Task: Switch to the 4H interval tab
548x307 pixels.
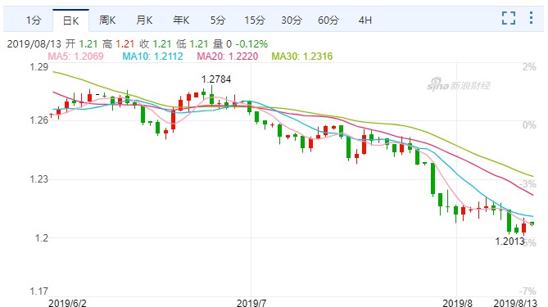Action: click(x=365, y=20)
